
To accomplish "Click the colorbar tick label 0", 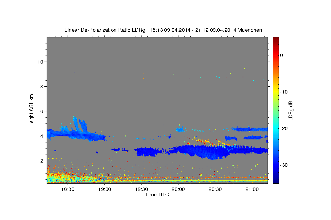I will (x=282, y=55).
